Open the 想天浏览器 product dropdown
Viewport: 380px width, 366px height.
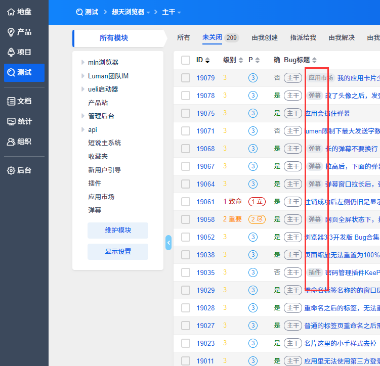click(131, 12)
